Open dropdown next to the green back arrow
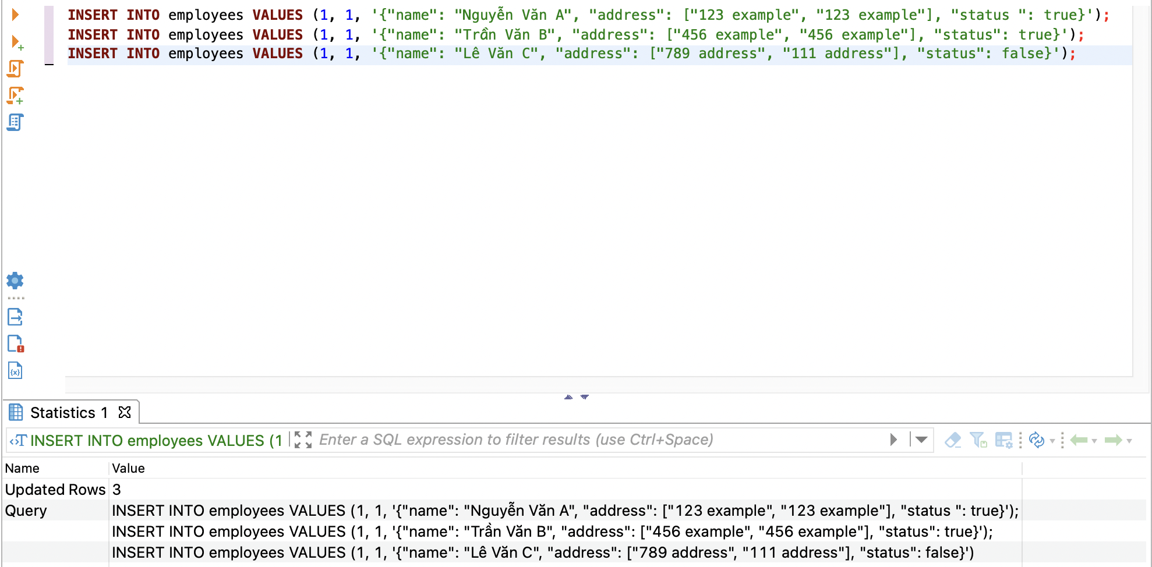The image size is (1152, 567). pos(1094,441)
